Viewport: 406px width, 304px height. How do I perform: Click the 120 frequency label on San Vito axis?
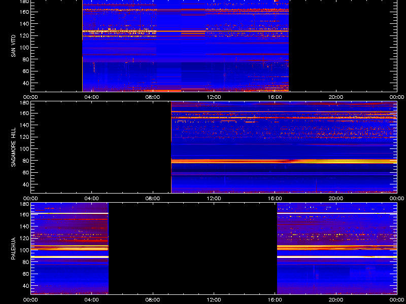pyautogui.click(x=24, y=35)
